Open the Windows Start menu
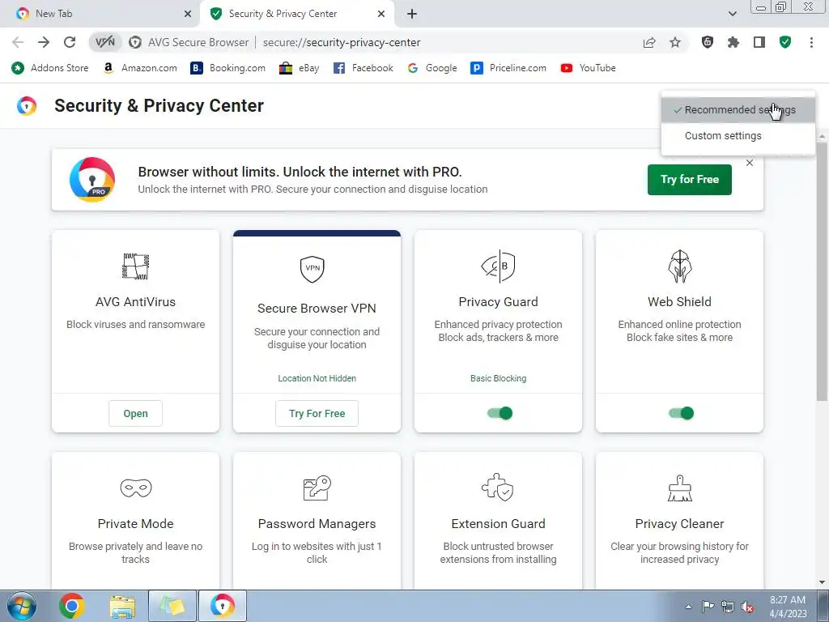This screenshot has height=622, width=829. coord(21,606)
